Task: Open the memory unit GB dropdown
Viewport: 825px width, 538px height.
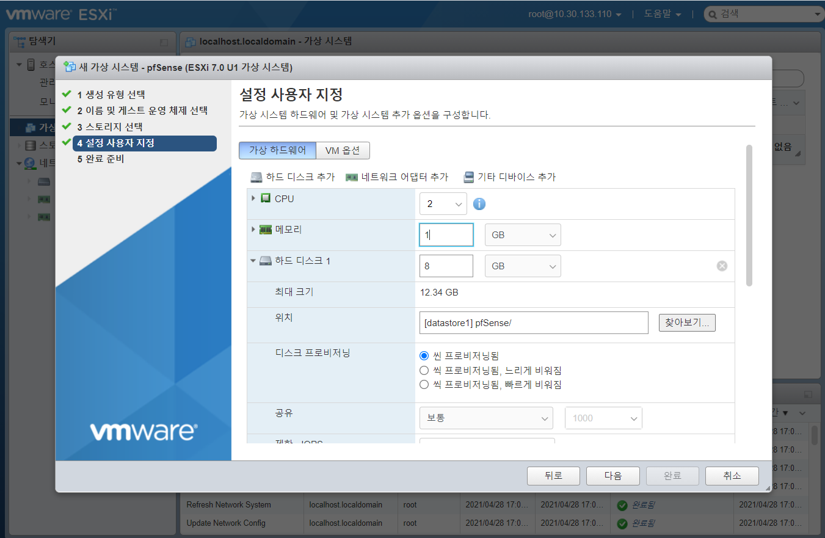Action: point(523,234)
